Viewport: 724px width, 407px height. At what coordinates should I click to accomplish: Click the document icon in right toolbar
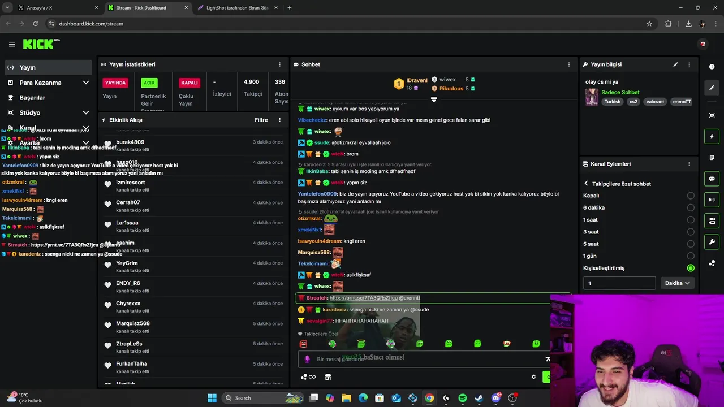click(712, 157)
